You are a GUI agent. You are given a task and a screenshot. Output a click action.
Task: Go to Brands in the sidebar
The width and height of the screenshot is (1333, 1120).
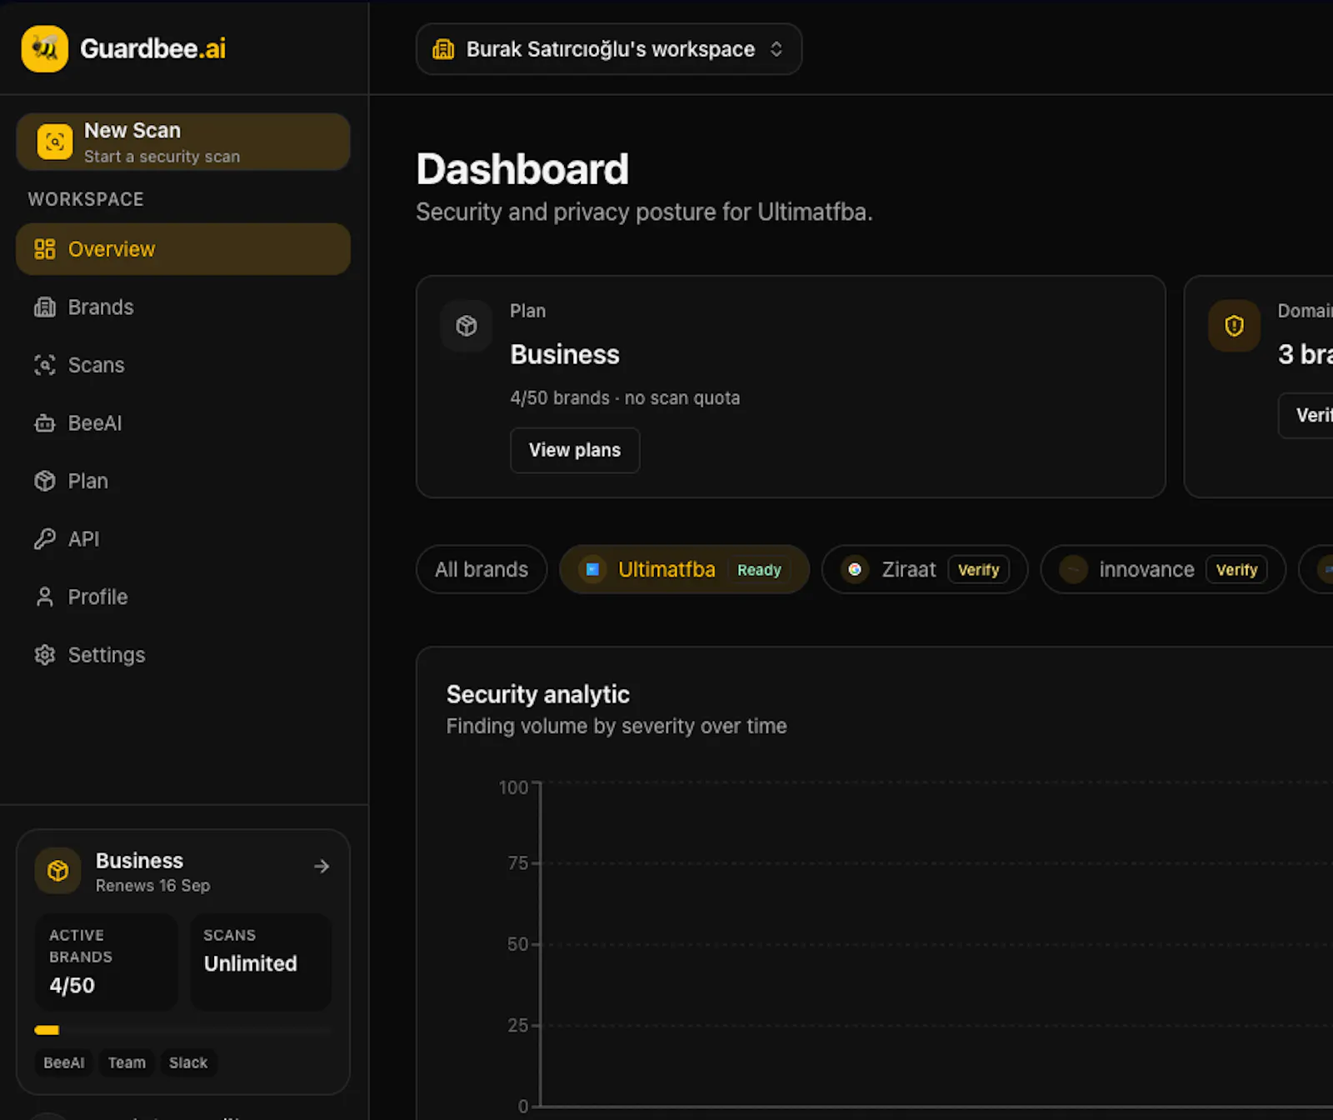coord(183,307)
